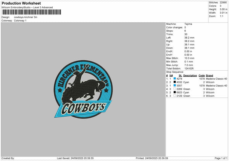Click the white swatch beside stitch count 2269
Screen dimensions: 229x161
coord(175,89)
